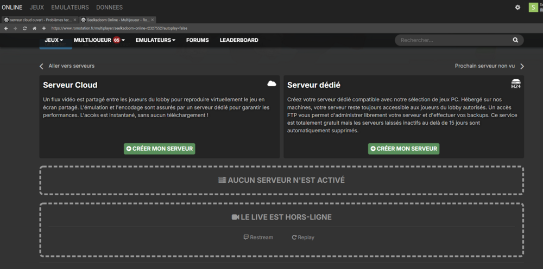Open a new tab with plus icon
Viewport: 543px width, 269px height.
43,28
